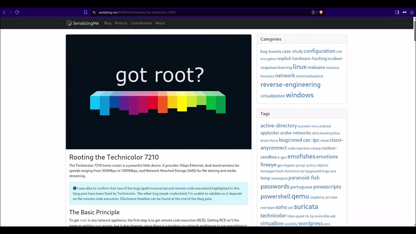Open reader mode icon
This screenshot has width=416, height=234.
(313, 12)
